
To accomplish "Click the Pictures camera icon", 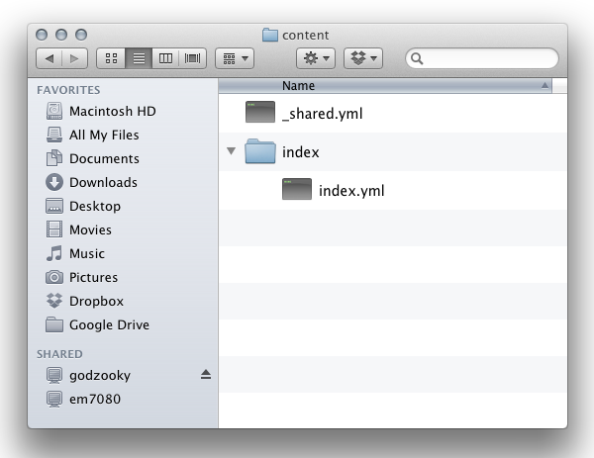I will coord(54,277).
